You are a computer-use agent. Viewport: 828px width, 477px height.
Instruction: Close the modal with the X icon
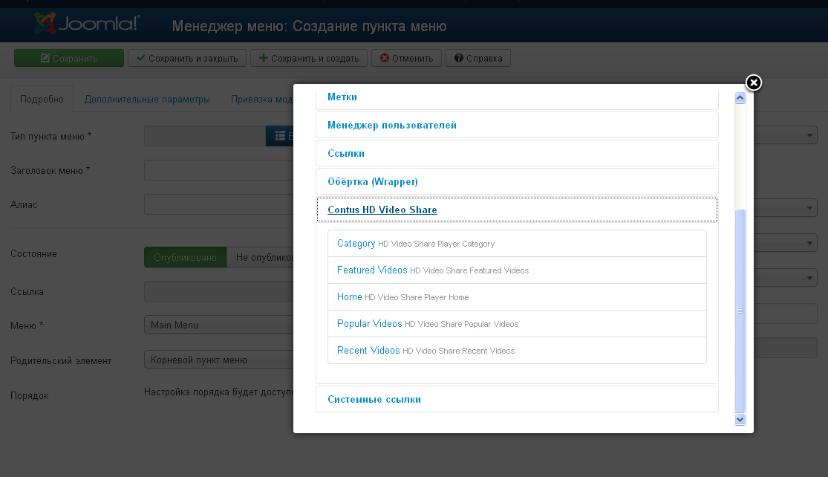click(x=754, y=82)
